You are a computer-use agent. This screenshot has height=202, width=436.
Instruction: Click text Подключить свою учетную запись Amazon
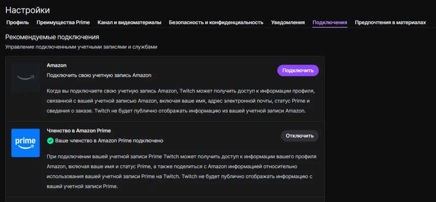(99, 75)
